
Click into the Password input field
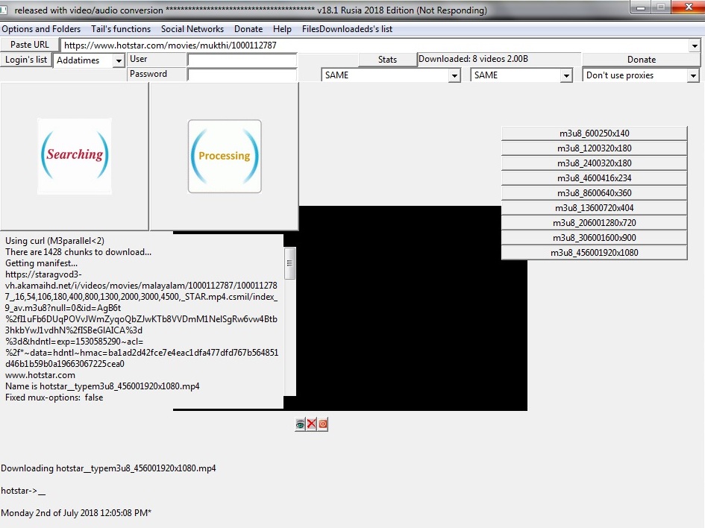242,75
